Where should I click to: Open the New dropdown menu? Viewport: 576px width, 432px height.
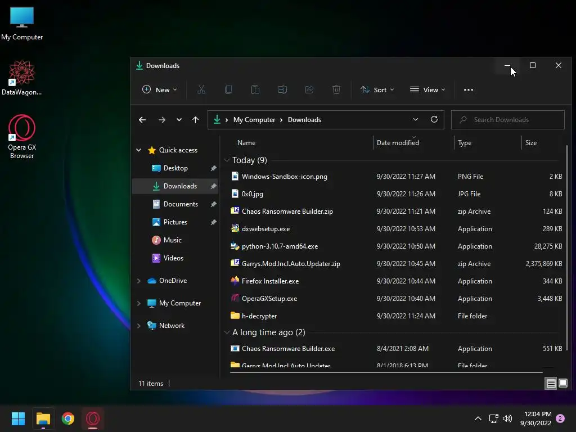click(x=159, y=89)
